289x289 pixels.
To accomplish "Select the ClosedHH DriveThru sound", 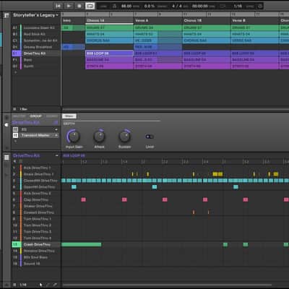I will (36, 181).
